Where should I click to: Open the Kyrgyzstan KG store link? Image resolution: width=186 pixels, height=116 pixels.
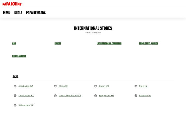pyautogui.click(x=106, y=96)
